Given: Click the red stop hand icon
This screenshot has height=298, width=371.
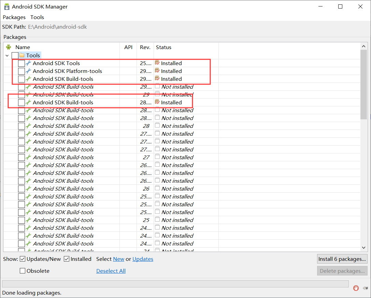Looking at the screenshot, I should pos(356,288).
